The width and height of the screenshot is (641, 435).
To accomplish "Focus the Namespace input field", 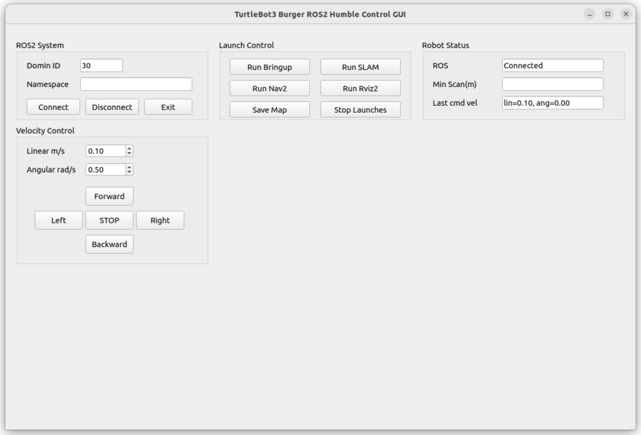I will click(136, 84).
